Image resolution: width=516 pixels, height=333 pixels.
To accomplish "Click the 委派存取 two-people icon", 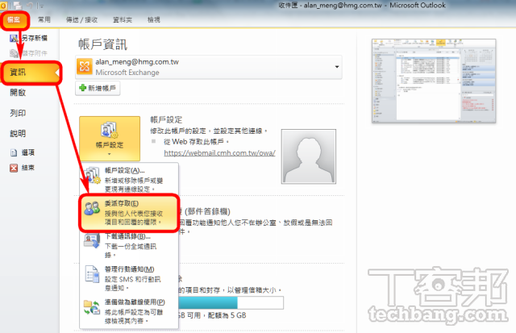I will pos(92,208).
